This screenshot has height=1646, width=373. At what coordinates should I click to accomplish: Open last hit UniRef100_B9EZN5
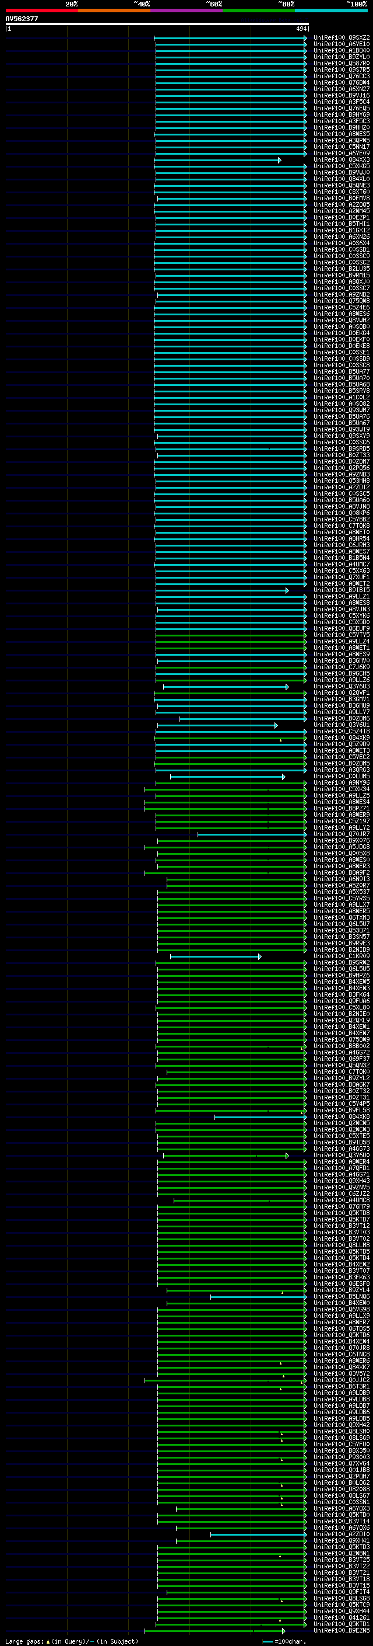(342, 1631)
